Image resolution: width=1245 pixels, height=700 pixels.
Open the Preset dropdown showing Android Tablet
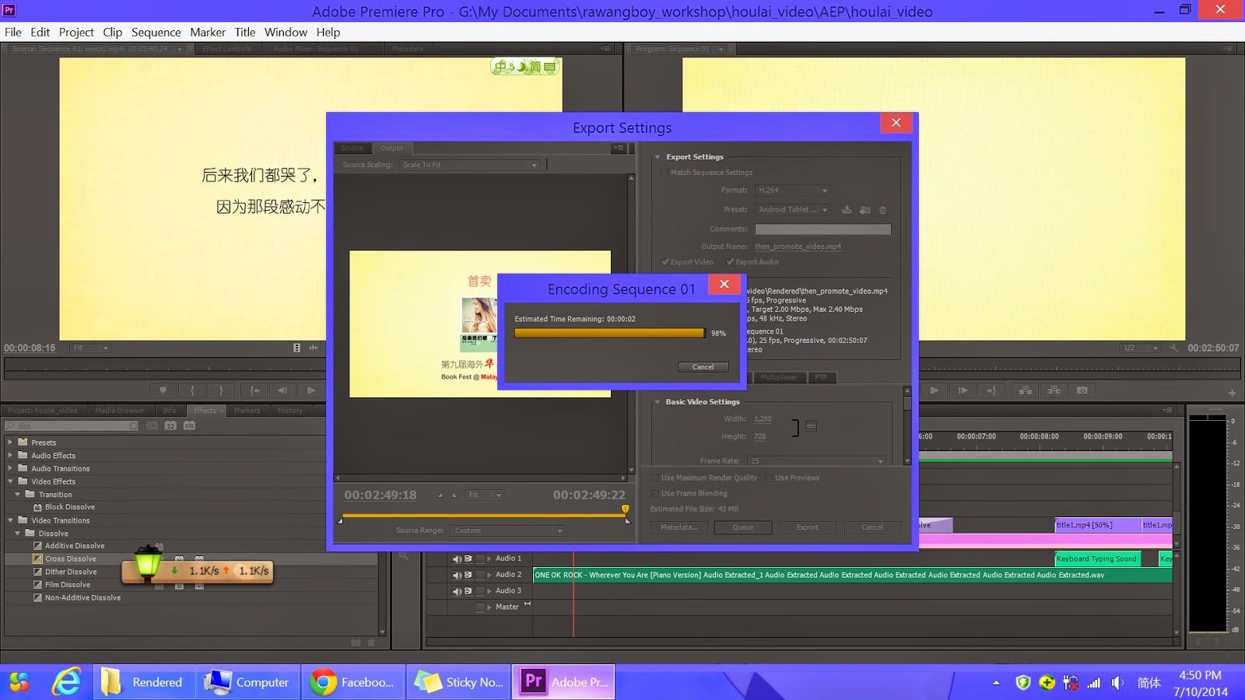click(x=792, y=209)
